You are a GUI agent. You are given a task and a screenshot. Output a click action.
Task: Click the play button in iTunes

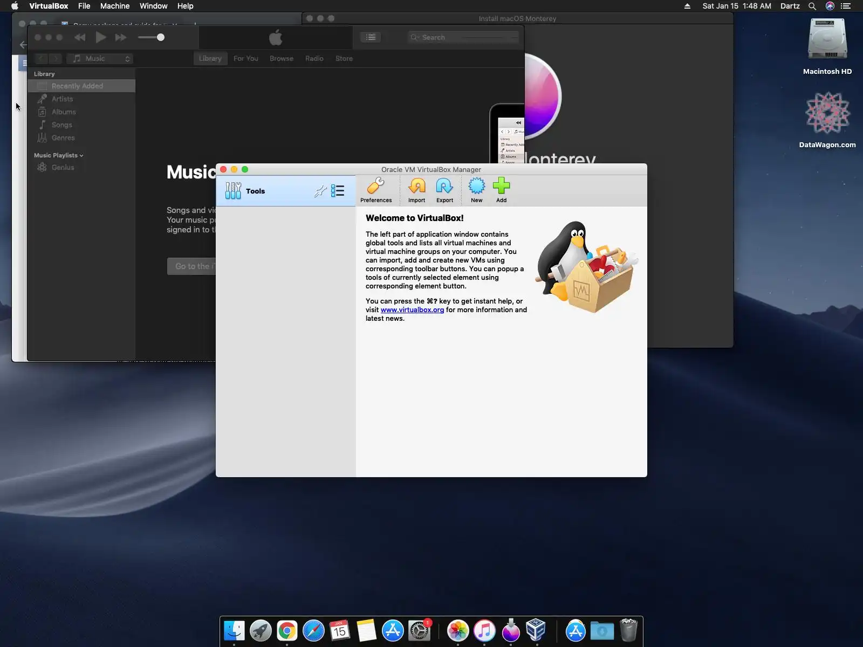coord(100,37)
